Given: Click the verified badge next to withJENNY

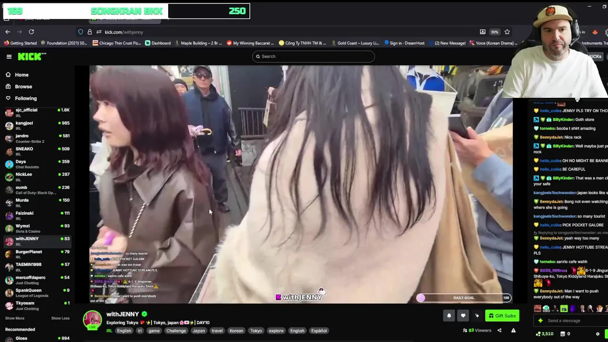Looking at the screenshot, I should pyautogui.click(x=144, y=314).
